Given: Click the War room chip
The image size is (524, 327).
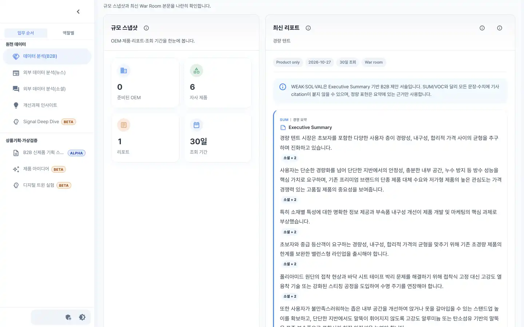Looking at the screenshot, I should click(x=374, y=62).
